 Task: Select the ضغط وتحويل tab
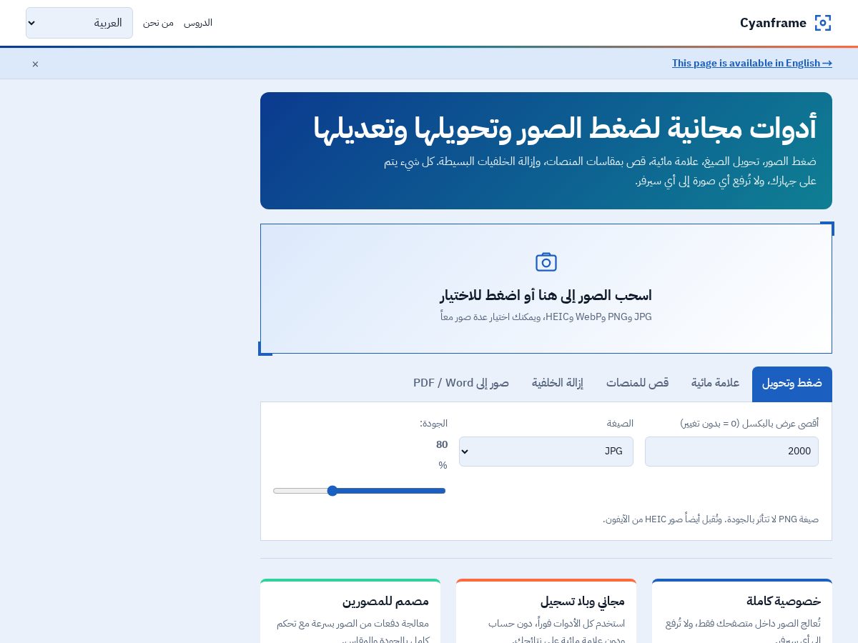tap(792, 384)
